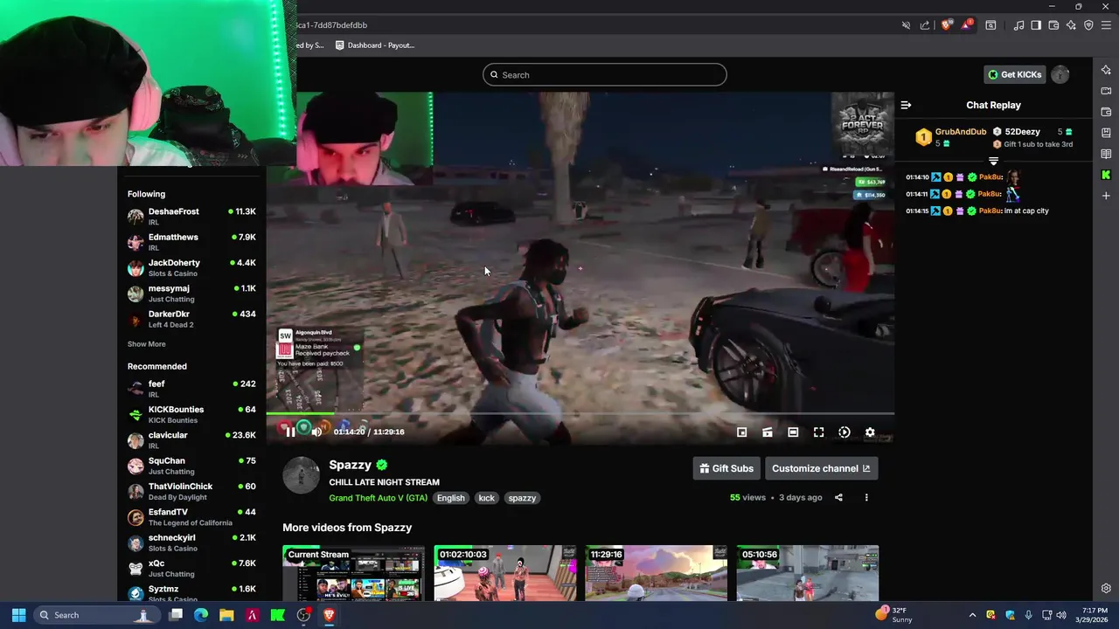Expand Following list with Show More
Image resolution: width=1119 pixels, height=629 pixels.
(x=146, y=344)
